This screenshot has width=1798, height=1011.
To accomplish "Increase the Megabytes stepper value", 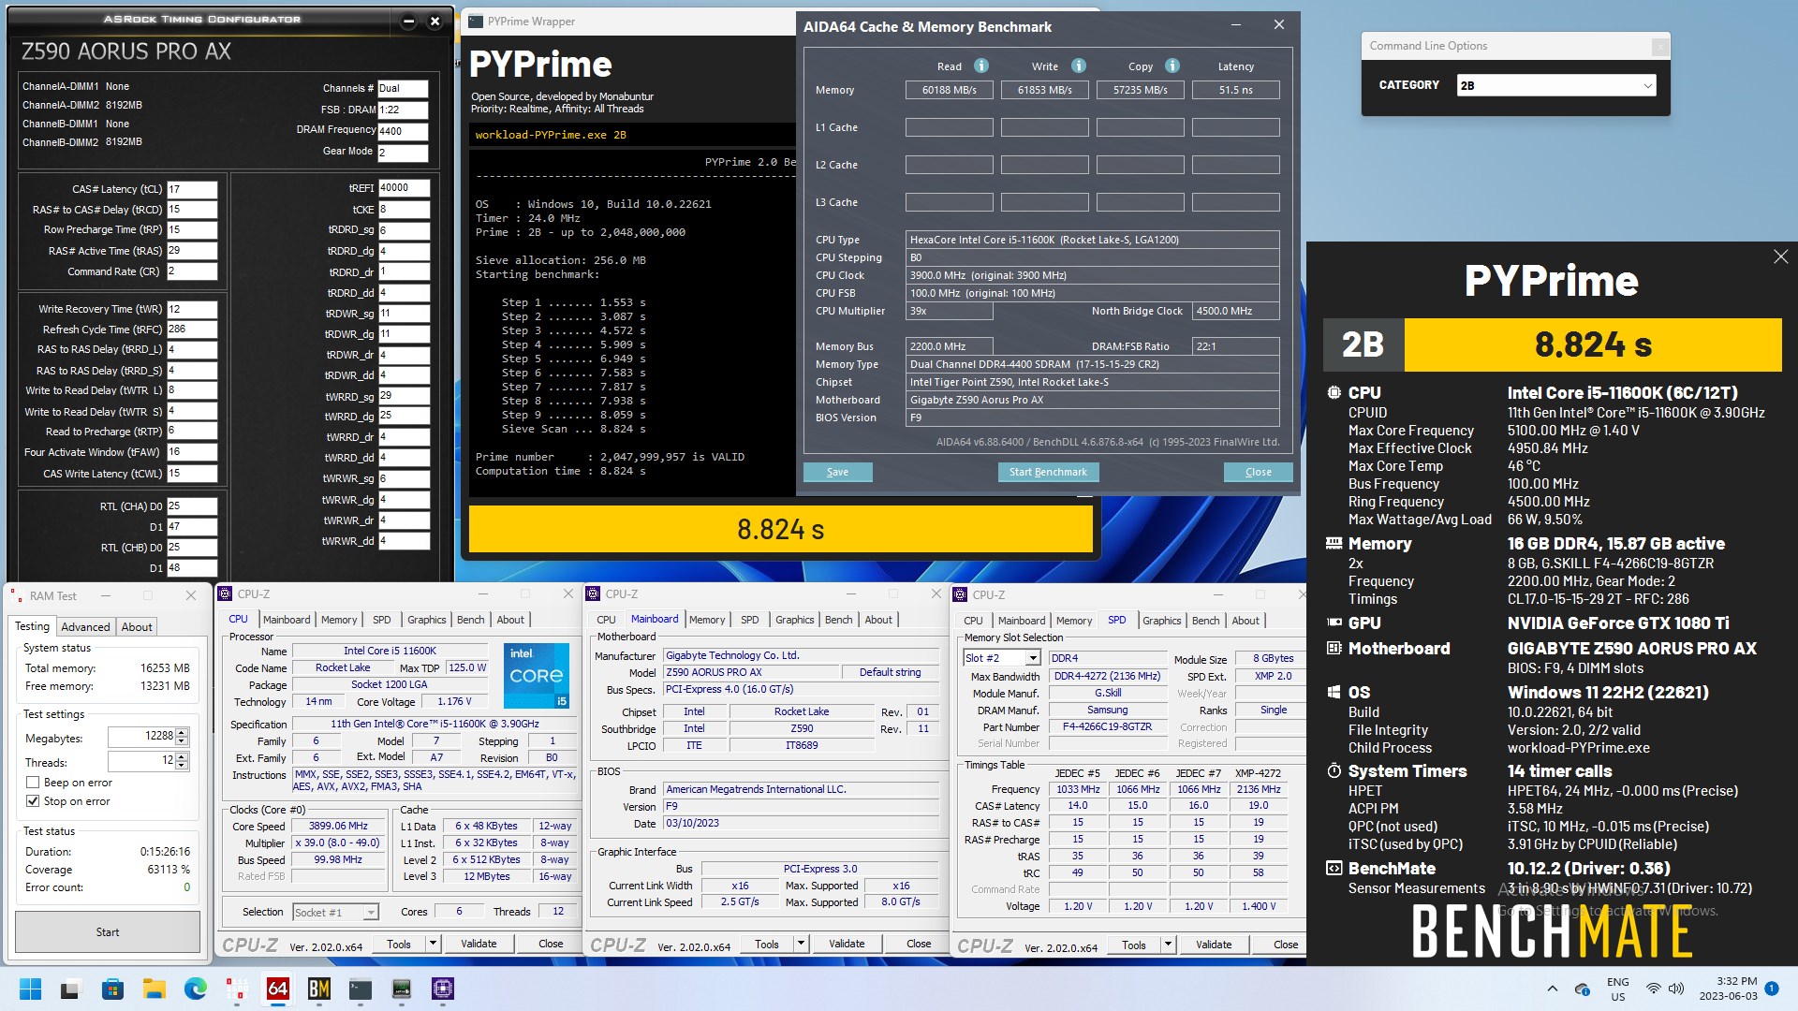I will (182, 732).
